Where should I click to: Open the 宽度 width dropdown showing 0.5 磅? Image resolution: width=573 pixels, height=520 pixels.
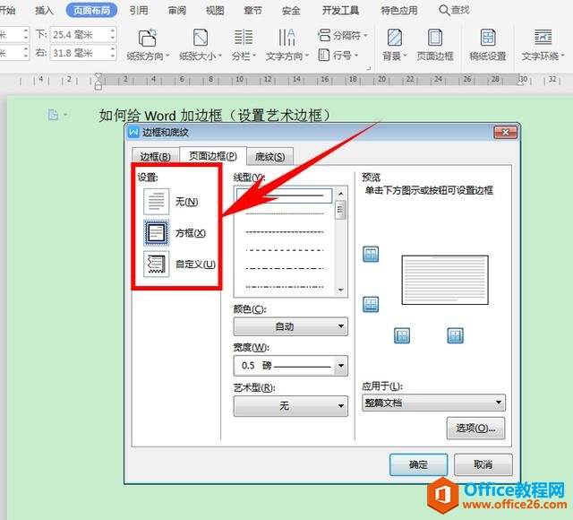290,365
